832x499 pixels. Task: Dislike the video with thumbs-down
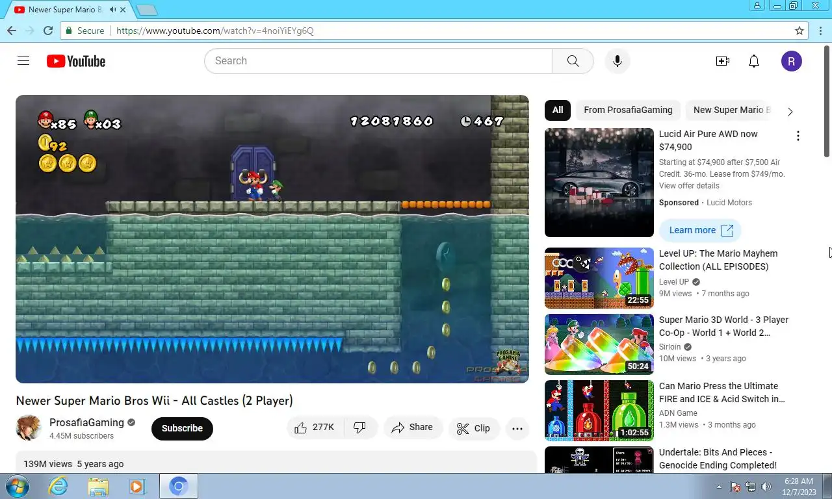[360, 428]
